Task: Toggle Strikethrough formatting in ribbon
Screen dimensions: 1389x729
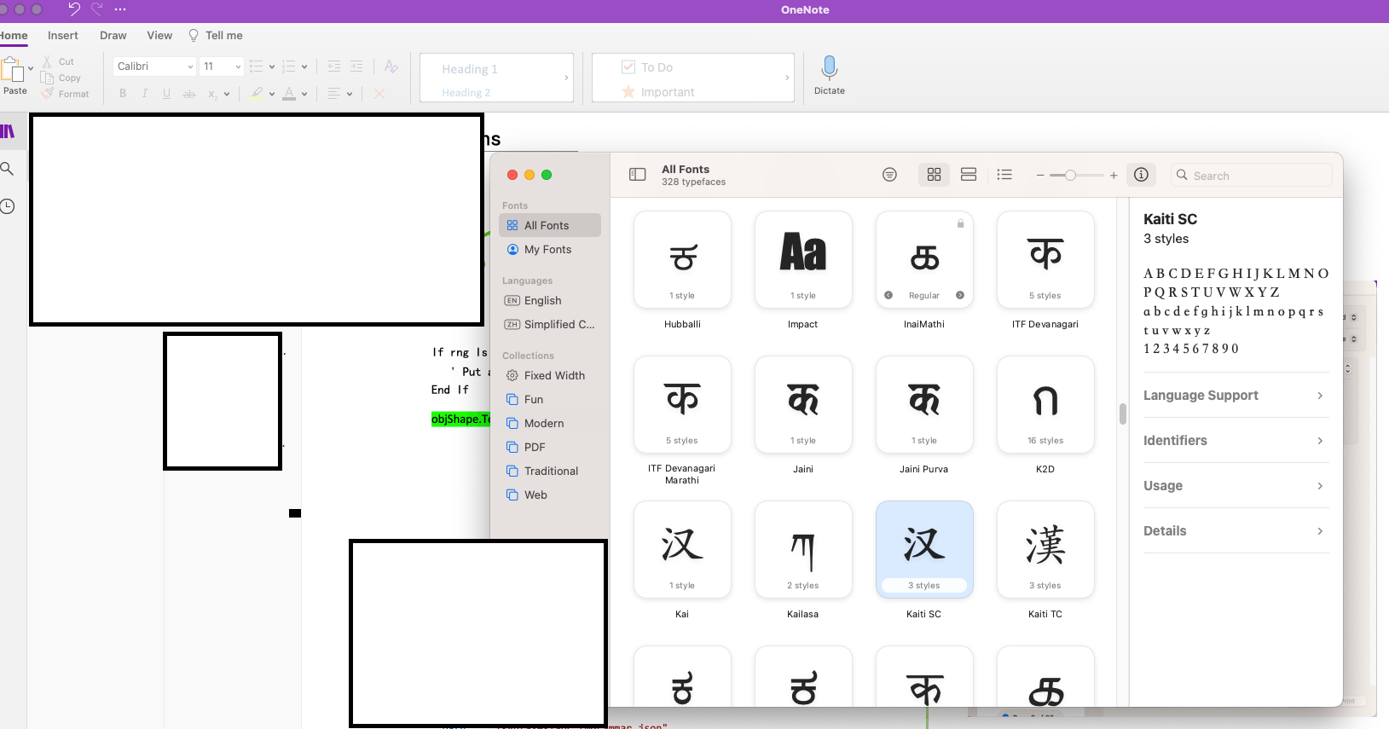Action: tap(189, 94)
